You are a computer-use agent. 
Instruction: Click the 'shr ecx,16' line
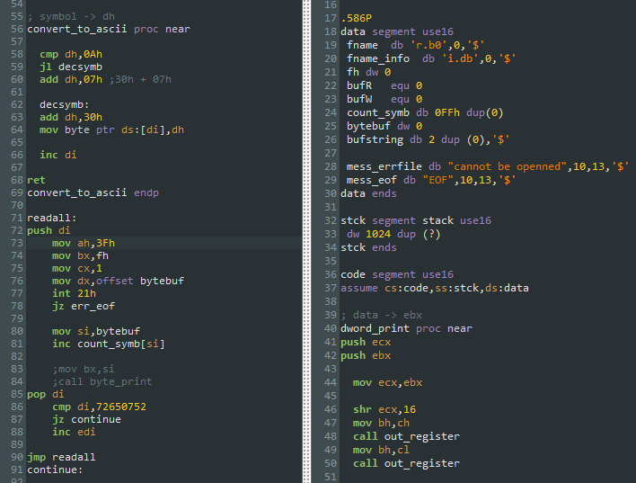384,409
